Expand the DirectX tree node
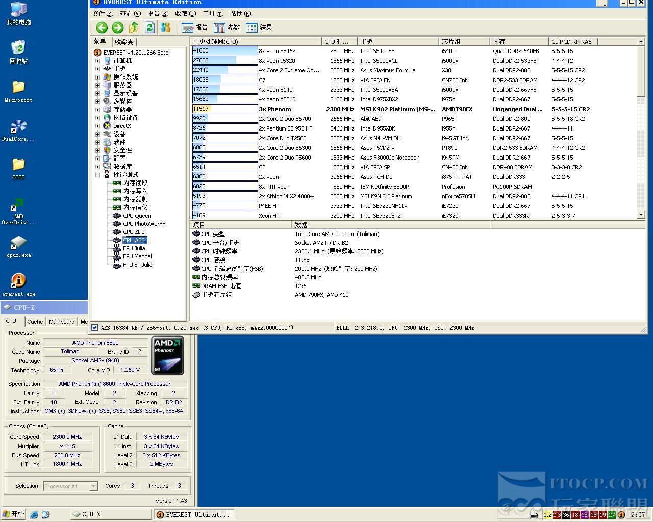This screenshot has width=653, height=522. pos(97,126)
